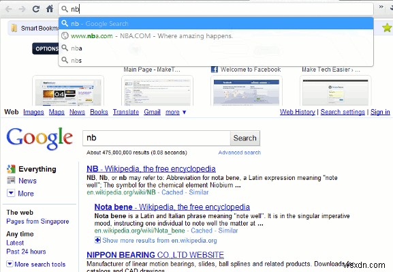The height and width of the screenshot is (272, 393).
Task: Click the Sign in link
Action: [380, 112]
